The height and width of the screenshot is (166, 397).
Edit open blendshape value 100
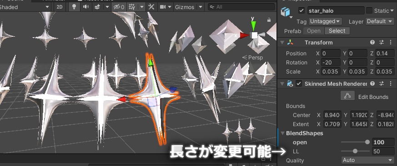[x=383, y=142]
